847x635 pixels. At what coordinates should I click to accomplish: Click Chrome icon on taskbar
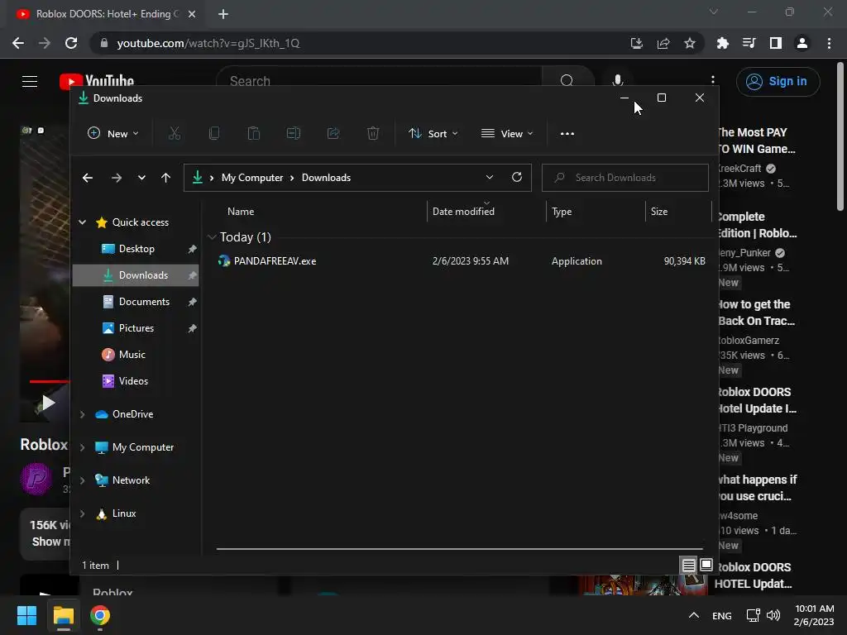[100, 615]
